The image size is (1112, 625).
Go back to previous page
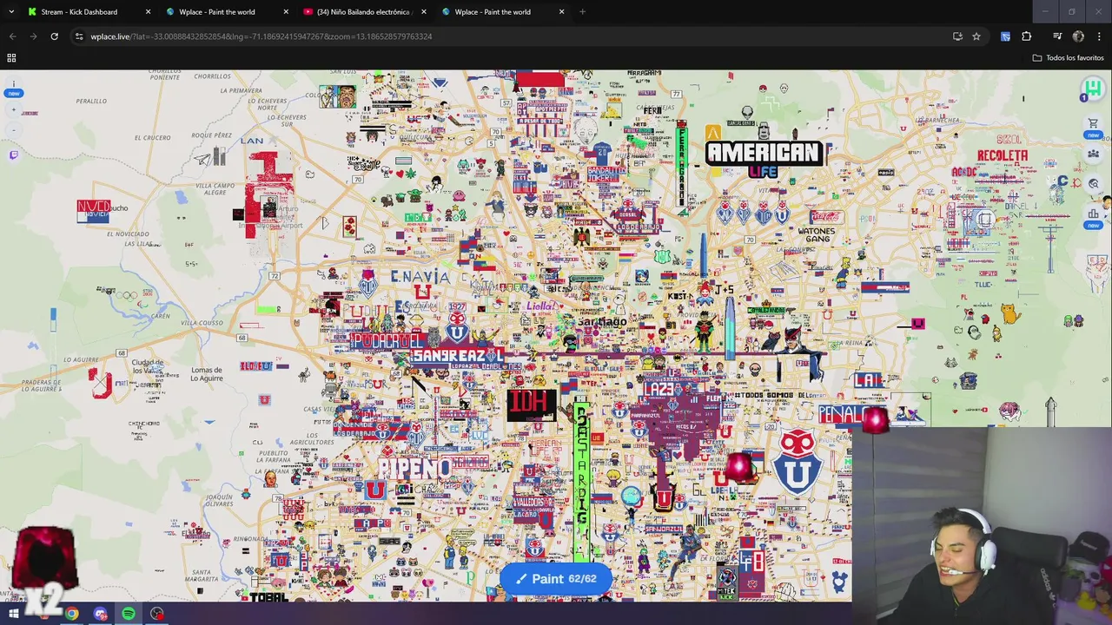12,36
